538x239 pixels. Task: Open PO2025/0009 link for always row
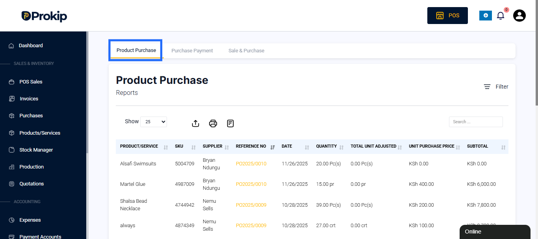pyautogui.click(x=251, y=226)
